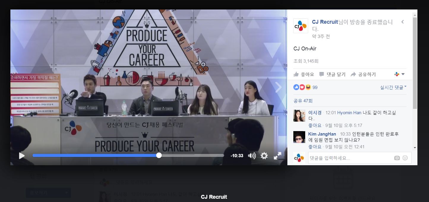
Task: Seek on the video progress bar
Action: pos(128,155)
